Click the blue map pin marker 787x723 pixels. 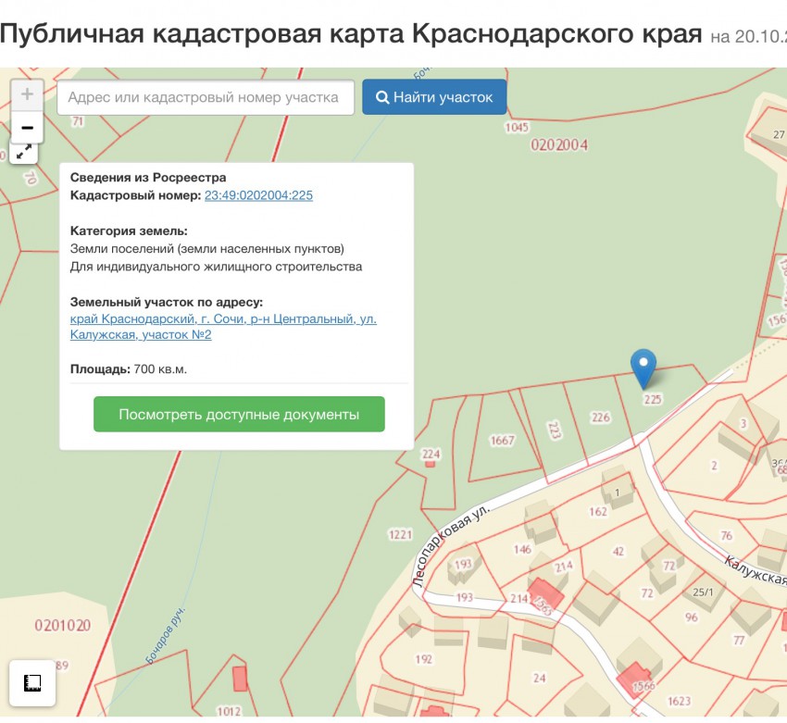[643, 368]
